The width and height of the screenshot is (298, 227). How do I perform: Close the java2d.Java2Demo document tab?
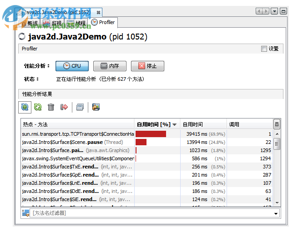tap(98, 13)
